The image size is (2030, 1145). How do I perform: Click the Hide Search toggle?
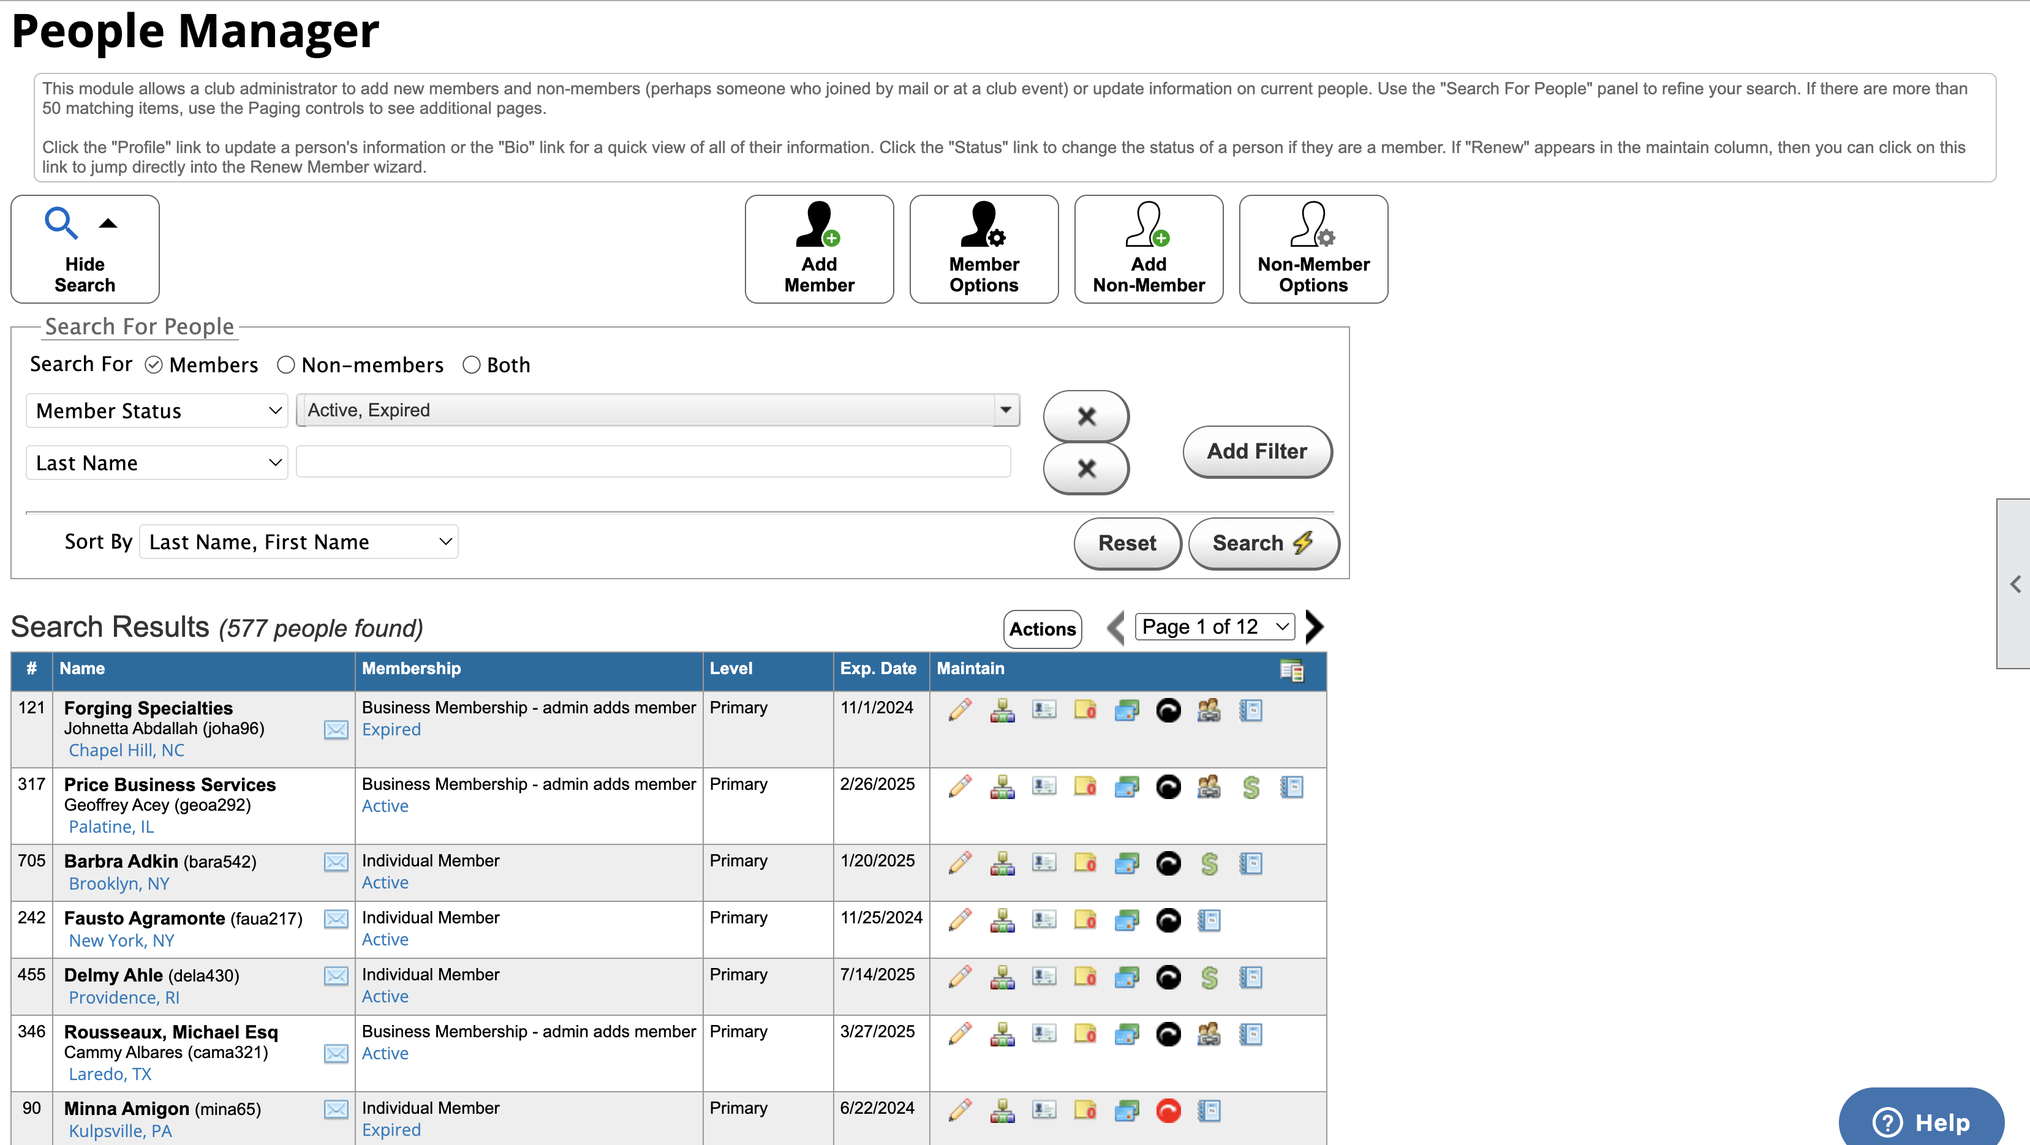tap(85, 249)
